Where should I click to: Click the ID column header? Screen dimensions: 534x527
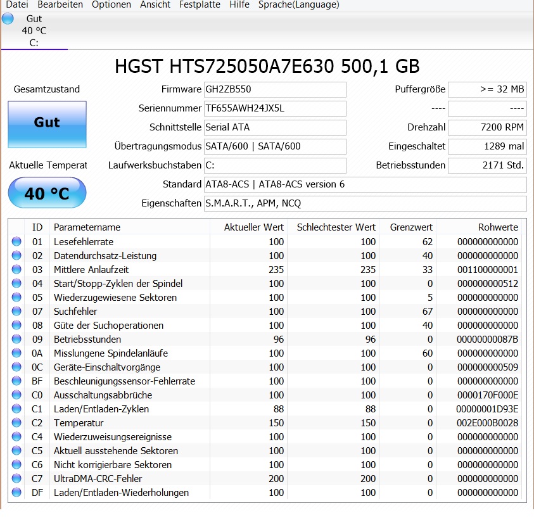[37, 227]
